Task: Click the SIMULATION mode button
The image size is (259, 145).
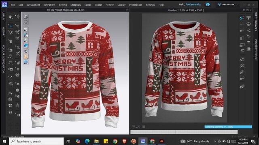Action: (226, 4)
